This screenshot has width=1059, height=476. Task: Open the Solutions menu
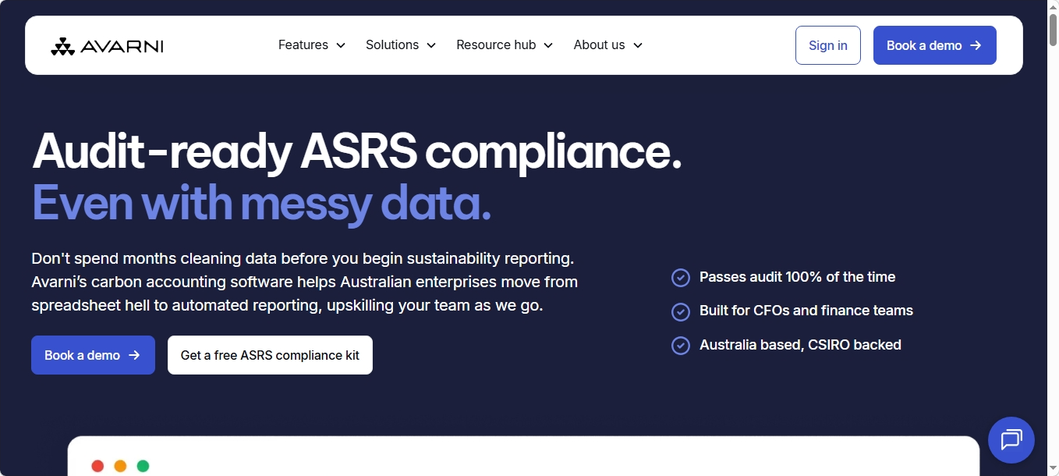click(401, 45)
